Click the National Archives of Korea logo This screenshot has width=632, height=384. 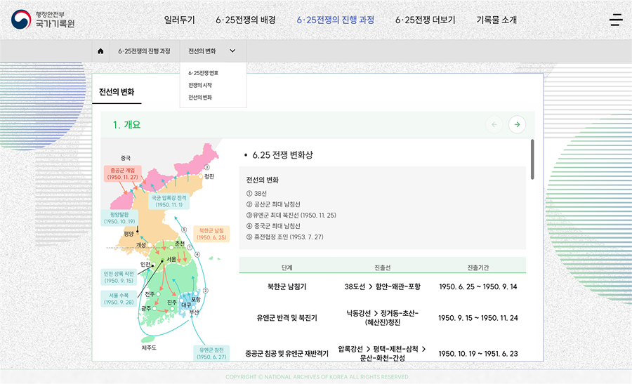coord(43,20)
